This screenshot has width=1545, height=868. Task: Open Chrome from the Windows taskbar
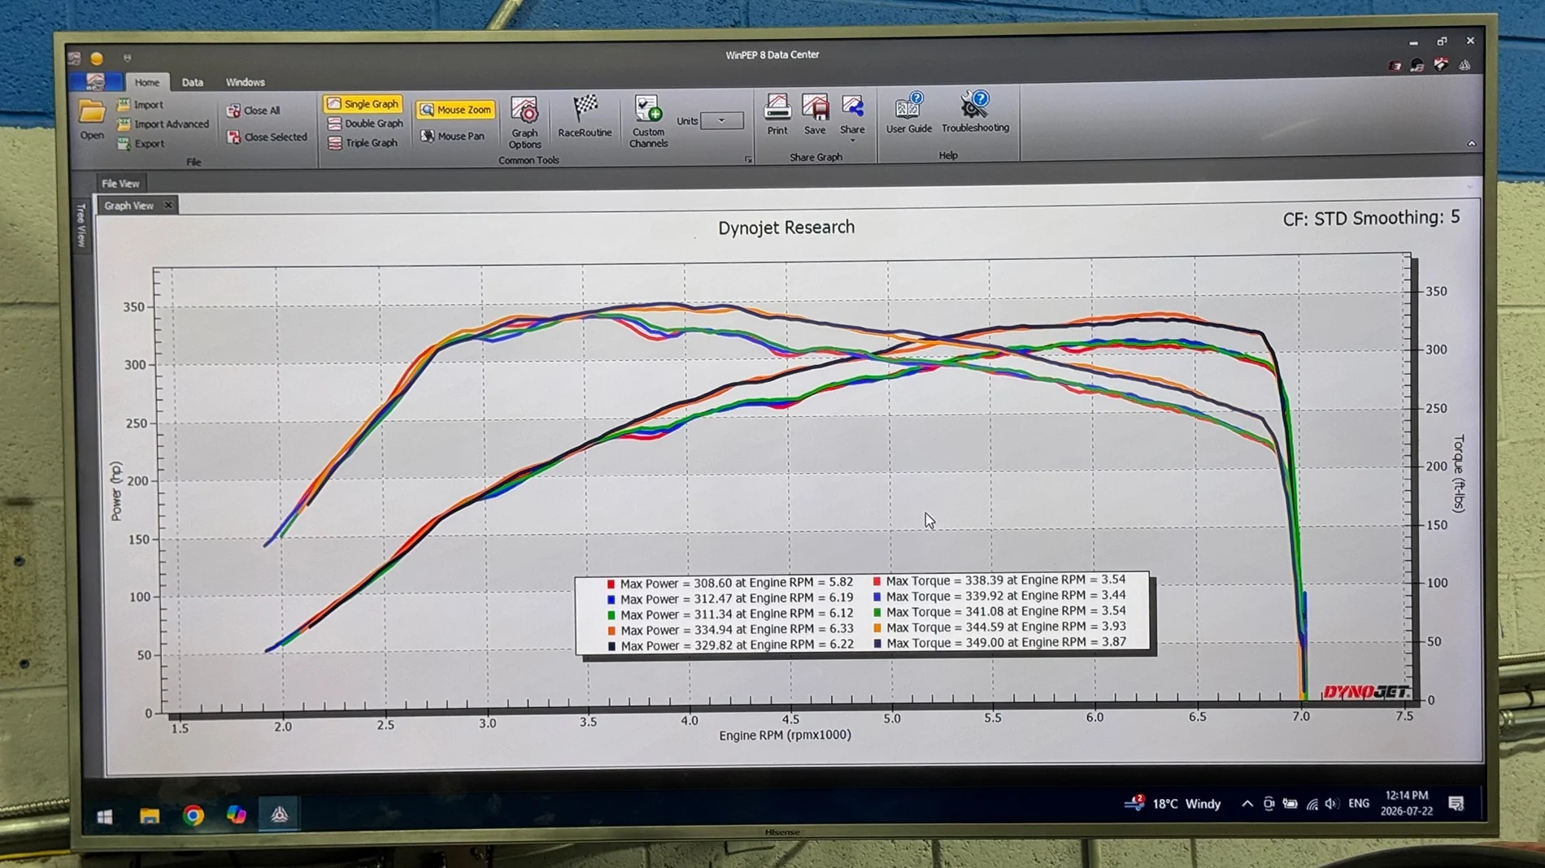194,815
